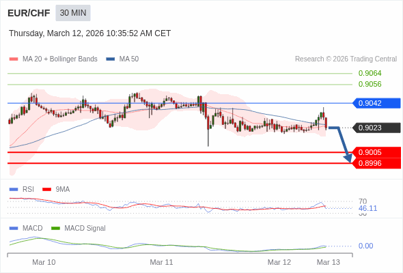
Task: Click the 30 MIN timeframe badge
Action: [73, 13]
